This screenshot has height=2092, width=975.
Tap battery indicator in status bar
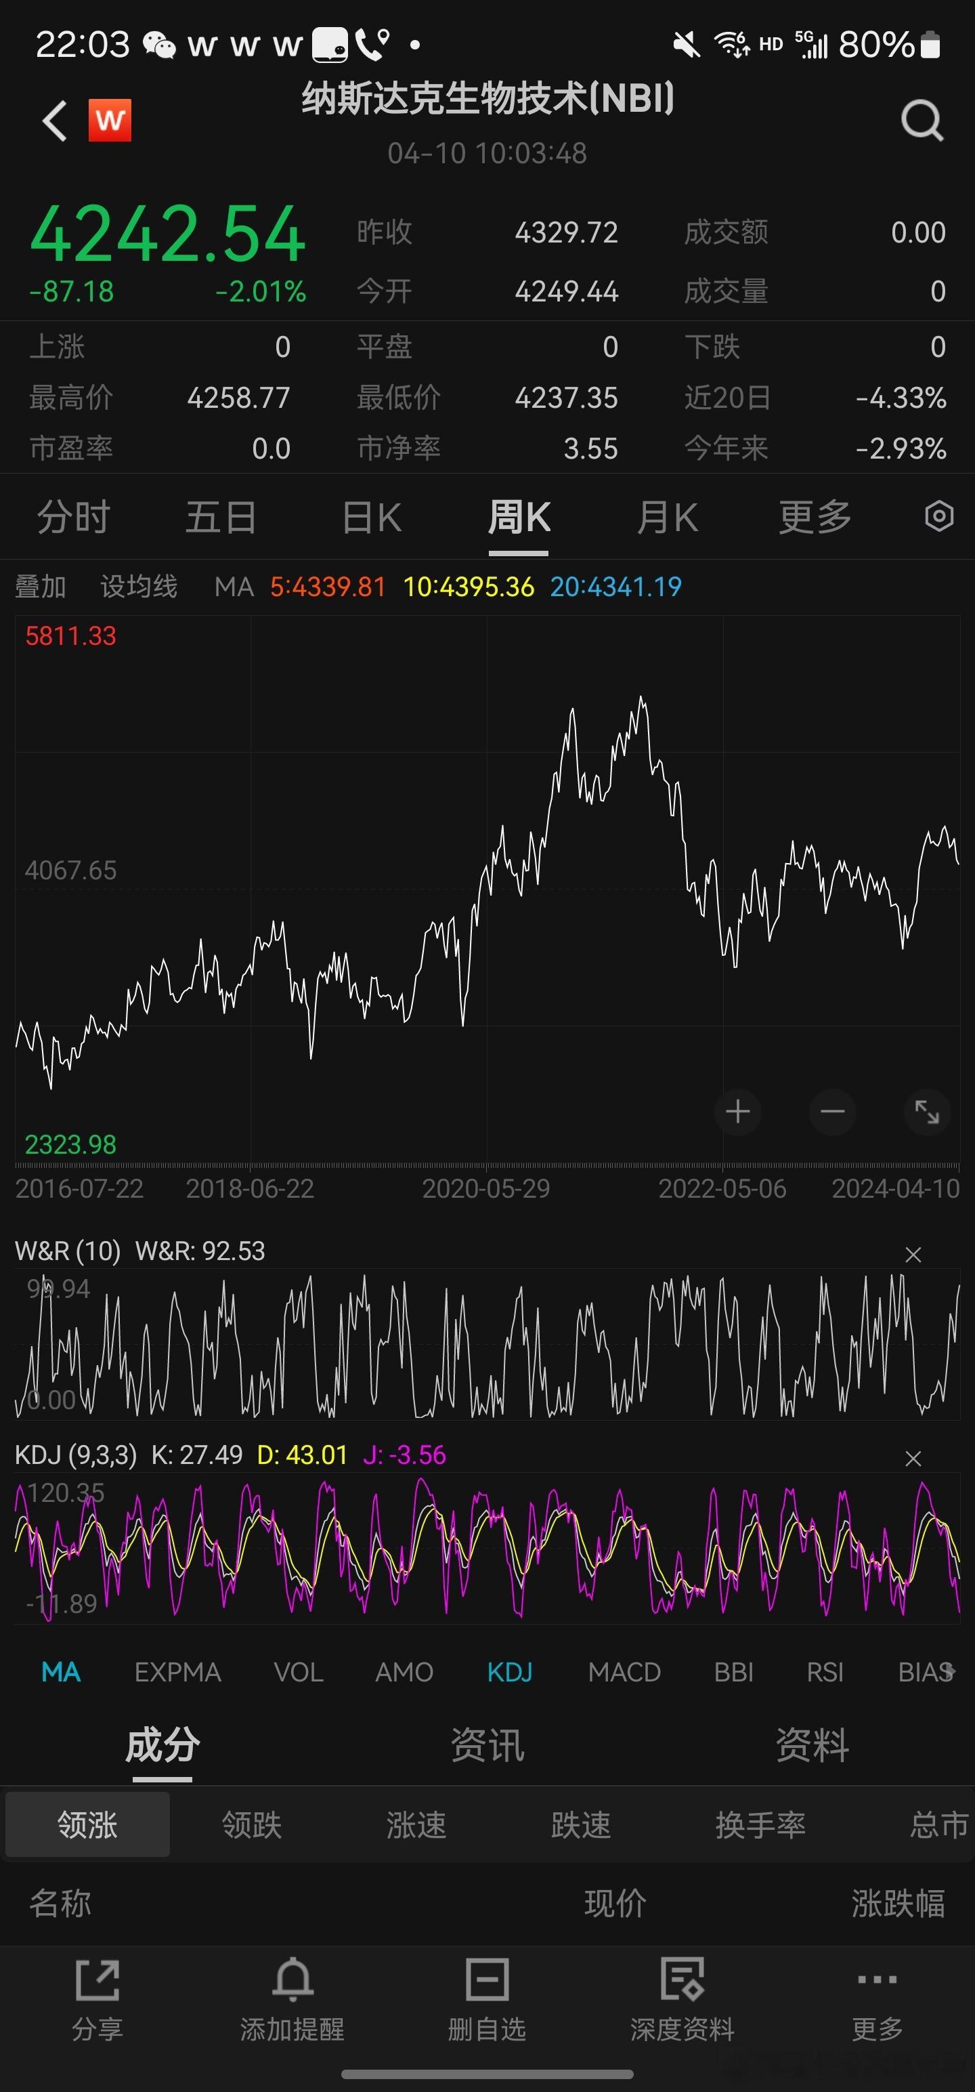[x=930, y=45]
